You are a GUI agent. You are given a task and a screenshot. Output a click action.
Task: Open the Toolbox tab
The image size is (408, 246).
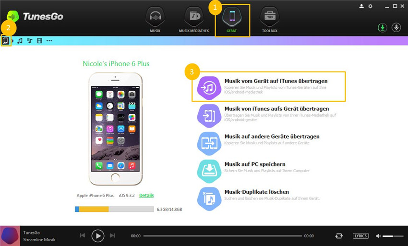(270, 20)
